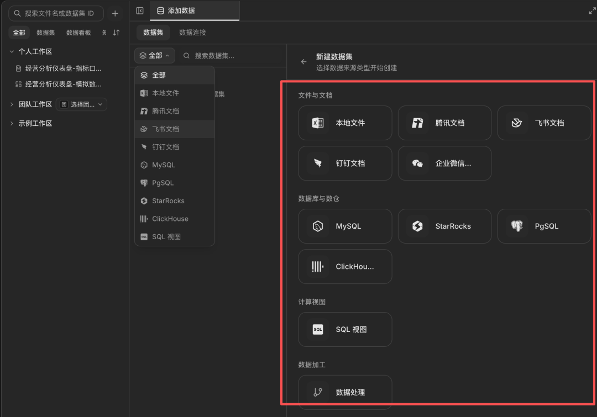Open the 选择团... team selector dropdown
Image resolution: width=597 pixels, height=417 pixels.
(x=81, y=104)
